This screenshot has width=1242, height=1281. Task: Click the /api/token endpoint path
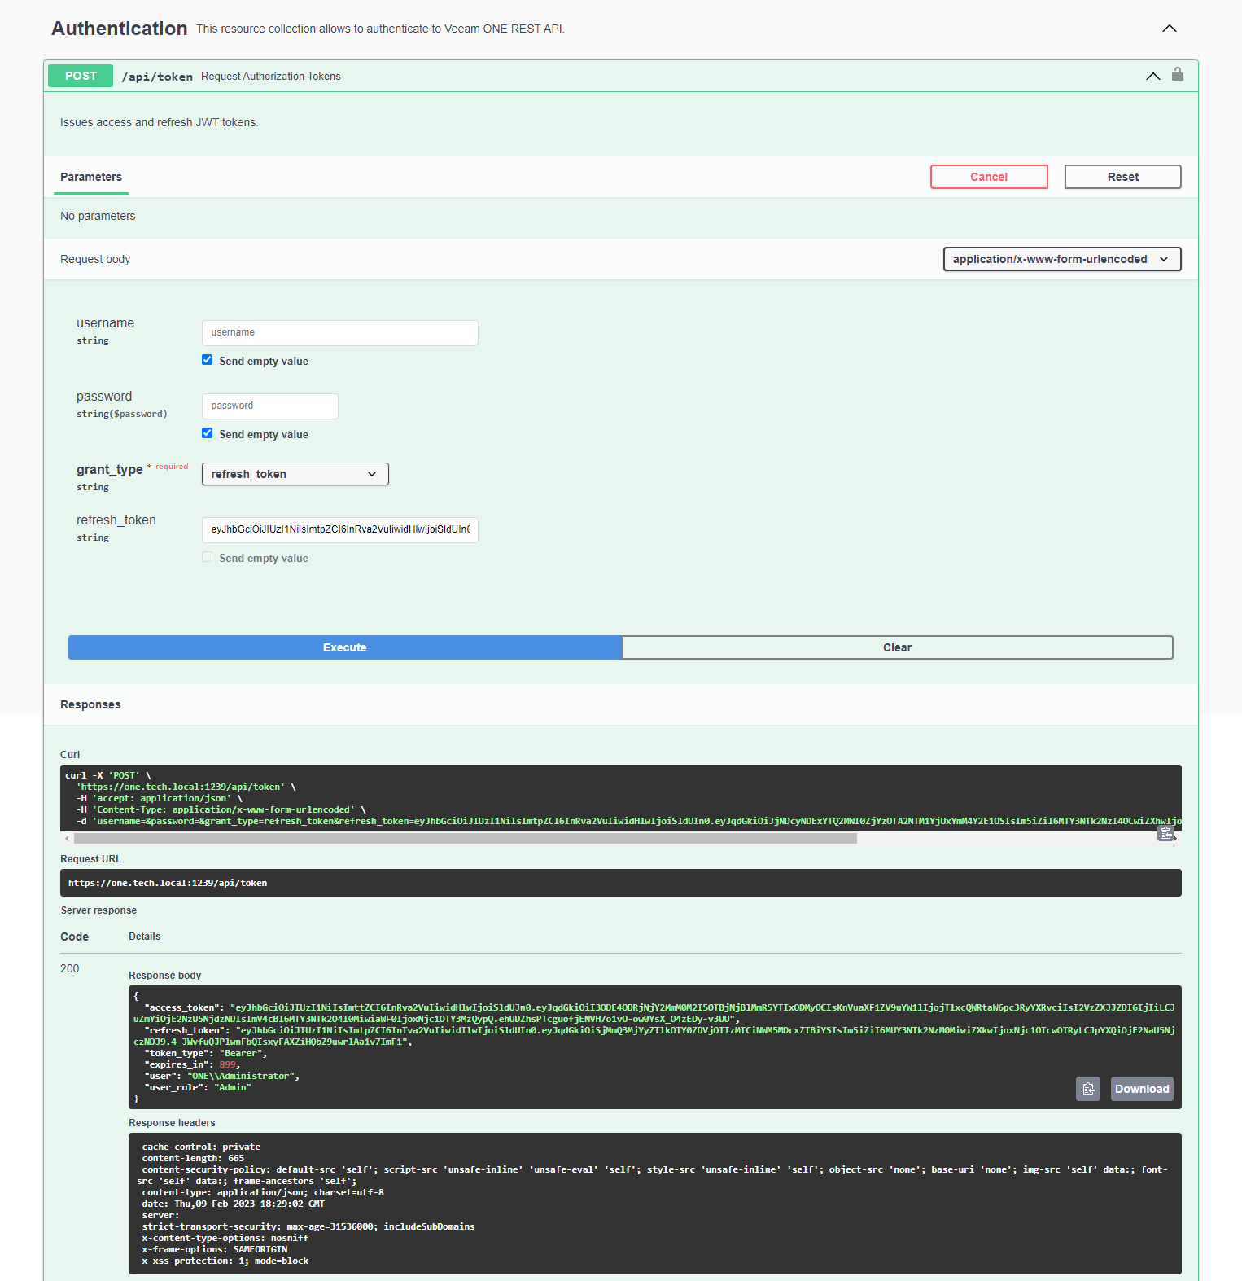coord(157,77)
